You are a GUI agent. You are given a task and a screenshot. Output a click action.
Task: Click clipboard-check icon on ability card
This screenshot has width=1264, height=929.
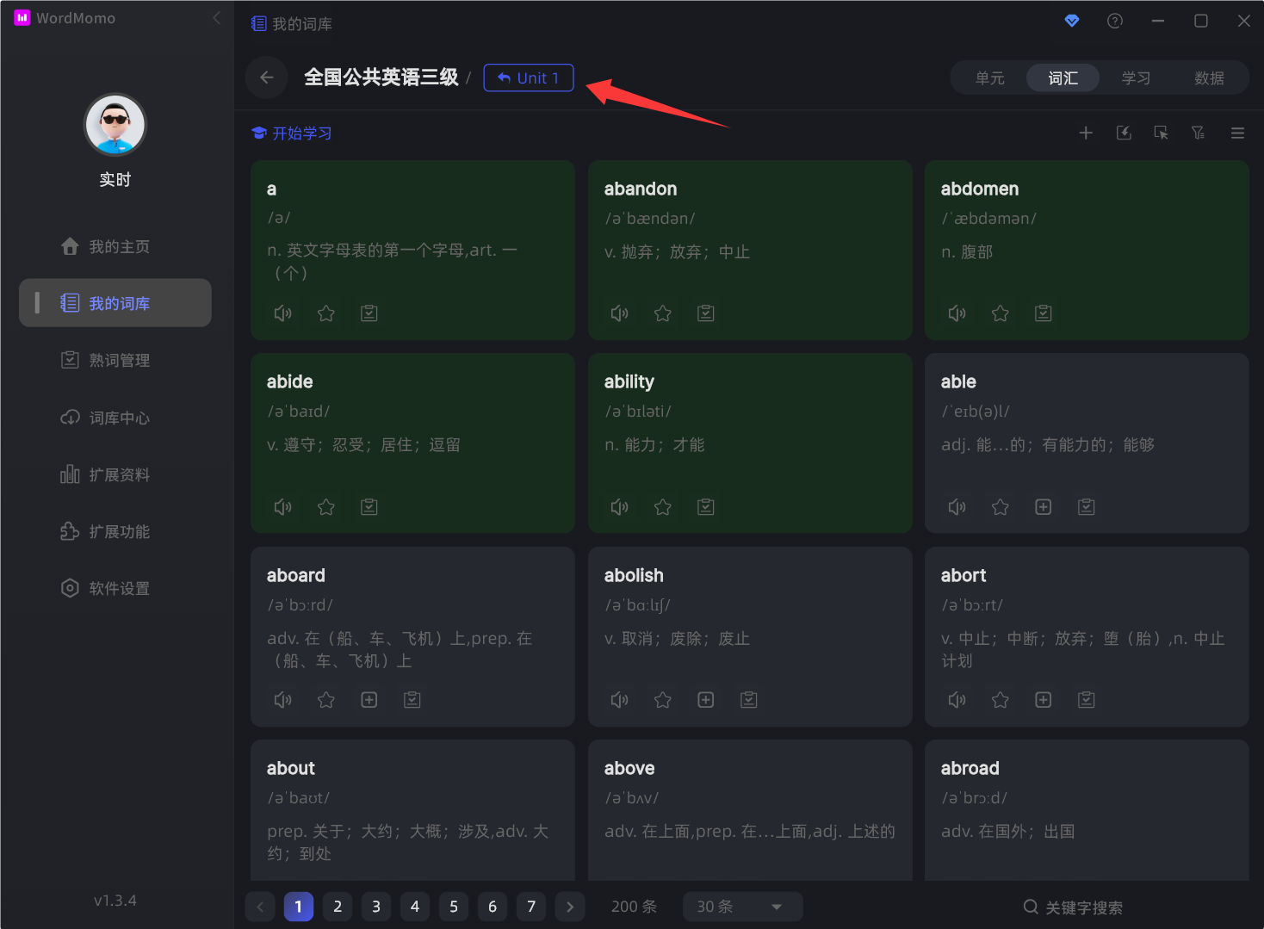(x=706, y=507)
